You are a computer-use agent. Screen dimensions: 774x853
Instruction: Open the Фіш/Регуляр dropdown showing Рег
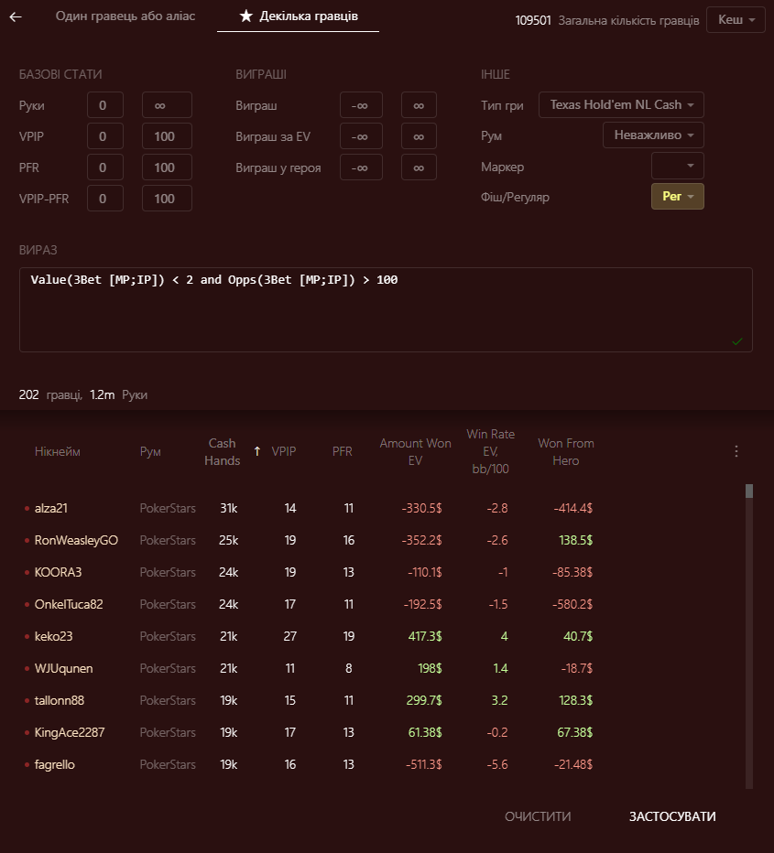click(677, 197)
